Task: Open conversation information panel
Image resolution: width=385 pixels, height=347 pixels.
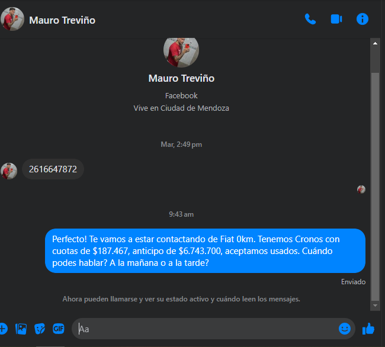Action: (362, 19)
